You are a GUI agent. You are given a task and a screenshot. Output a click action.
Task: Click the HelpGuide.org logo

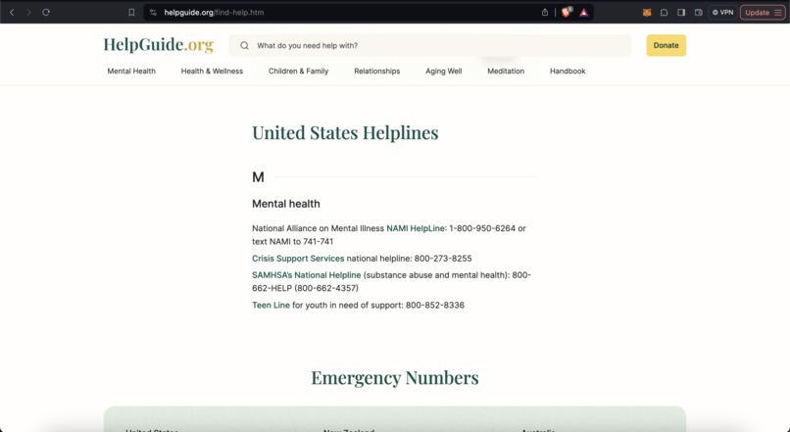[x=159, y=45]
